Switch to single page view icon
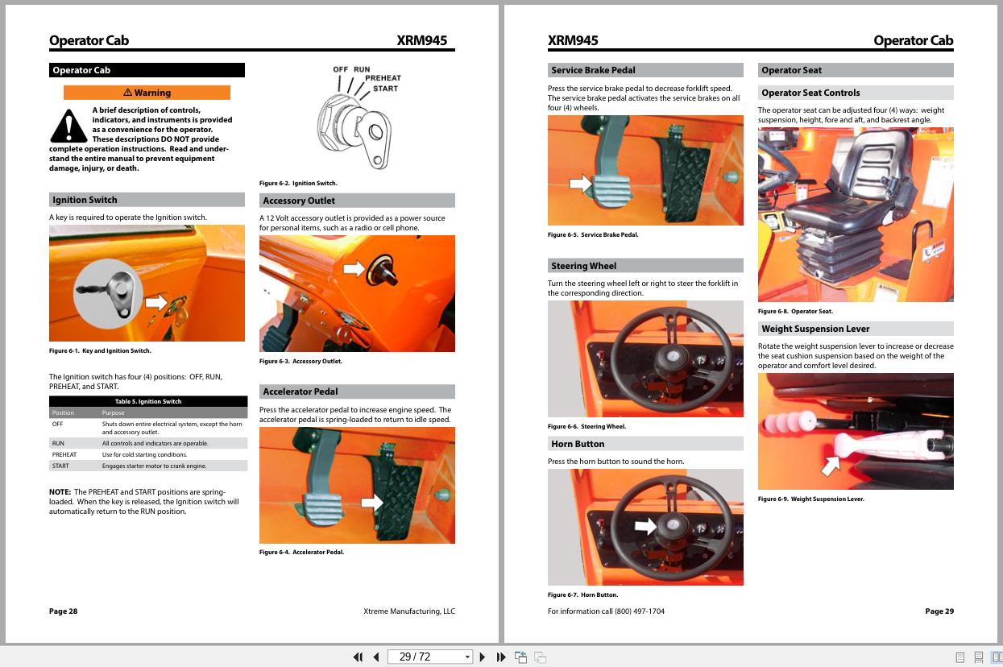This screenshot has width=1003, height=667. (959, 657)
